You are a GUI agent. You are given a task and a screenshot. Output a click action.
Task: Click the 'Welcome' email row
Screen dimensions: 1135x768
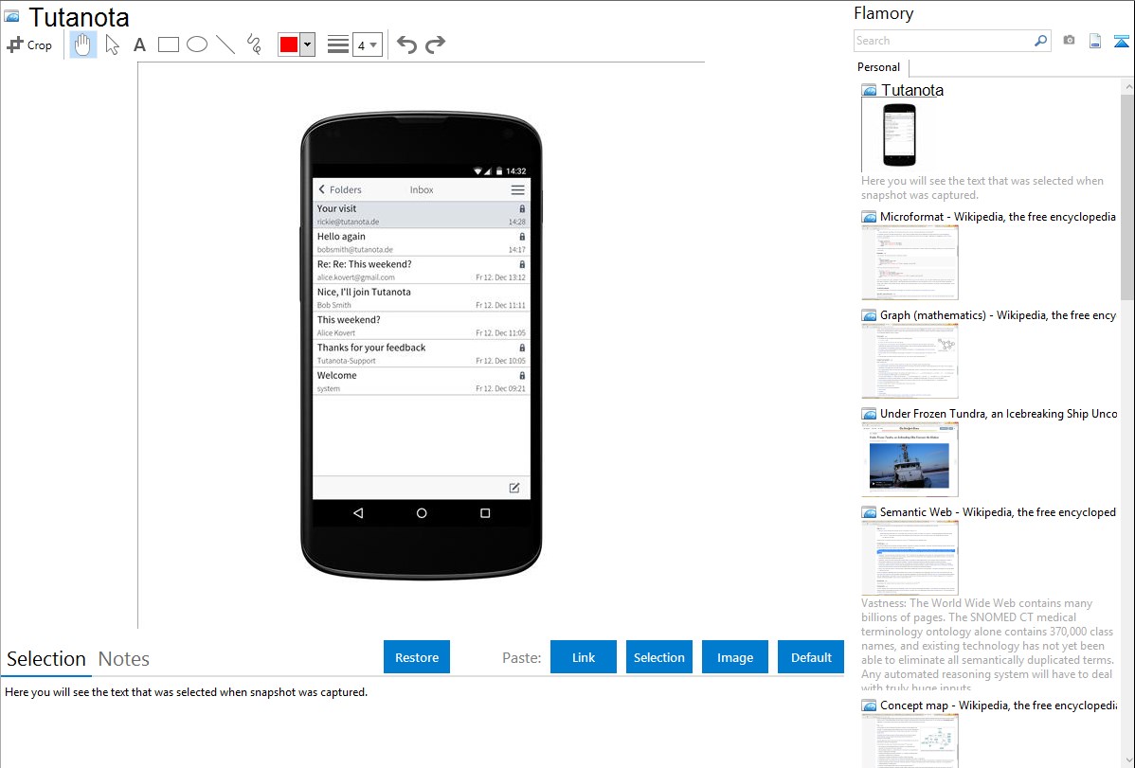click(x=422, y=382)
